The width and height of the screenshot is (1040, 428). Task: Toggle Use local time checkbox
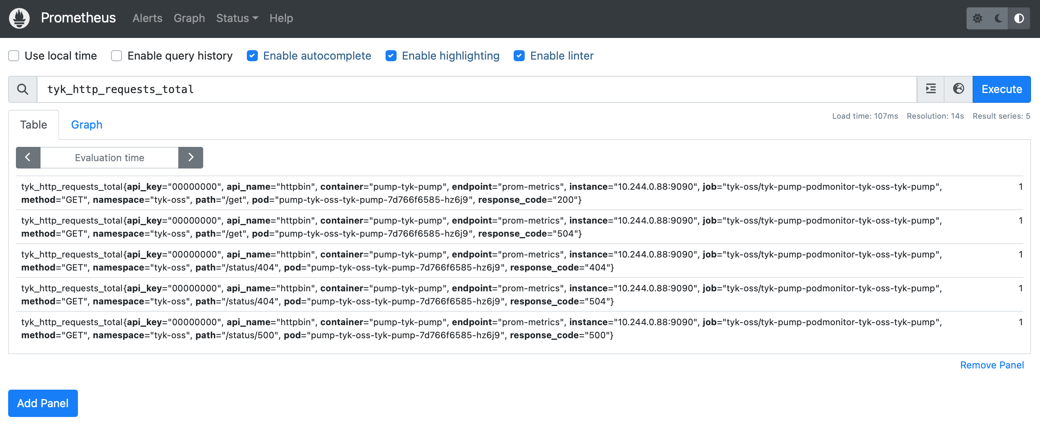tap(14, 56)
